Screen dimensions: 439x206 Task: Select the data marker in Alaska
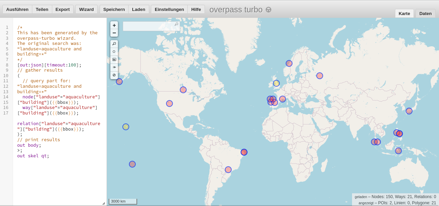119,82
